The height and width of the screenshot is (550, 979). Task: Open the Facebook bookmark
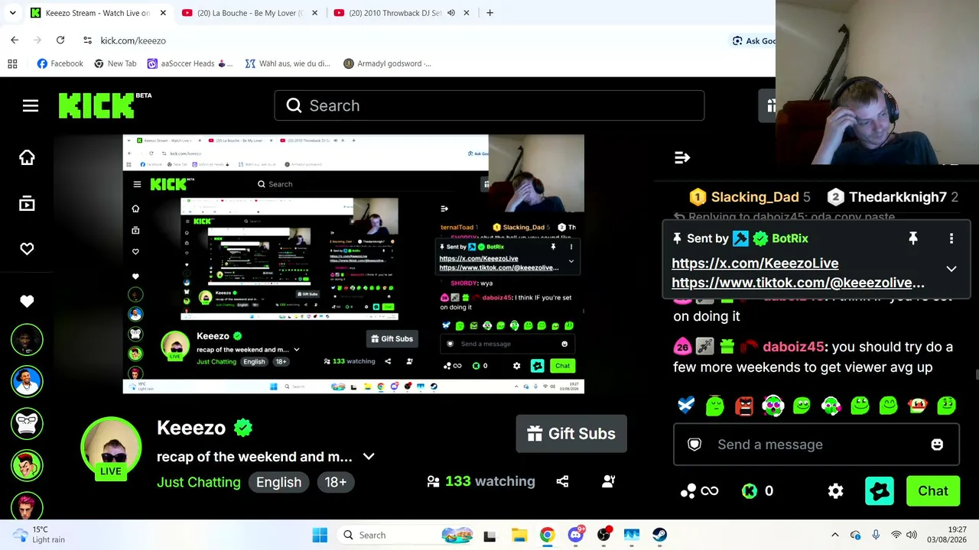tap(60, 63)
